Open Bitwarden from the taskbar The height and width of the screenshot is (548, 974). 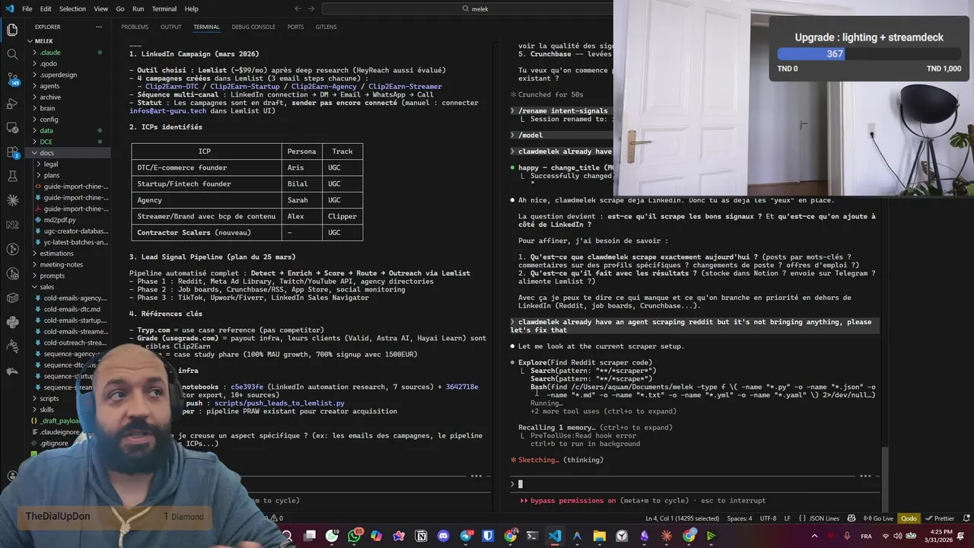[x=488, y=536]
